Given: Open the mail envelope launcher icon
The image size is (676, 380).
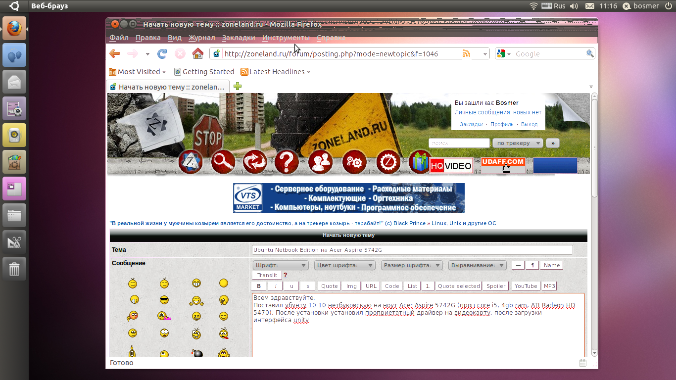Looking at the screenshot, I should [x=14, y=82].
